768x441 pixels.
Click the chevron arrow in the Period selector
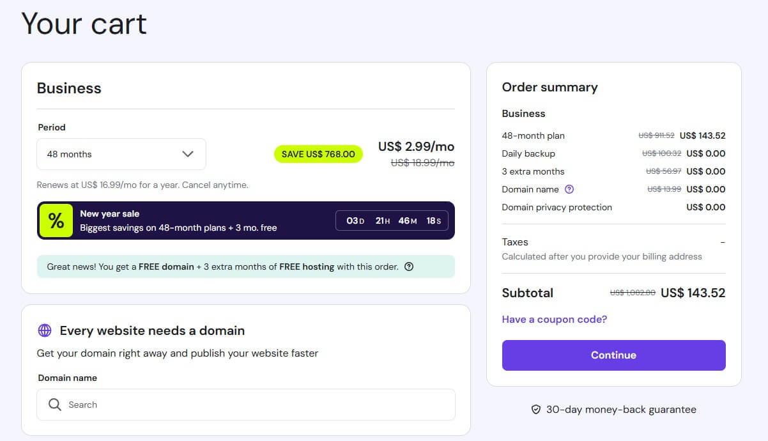click(188, 154)
